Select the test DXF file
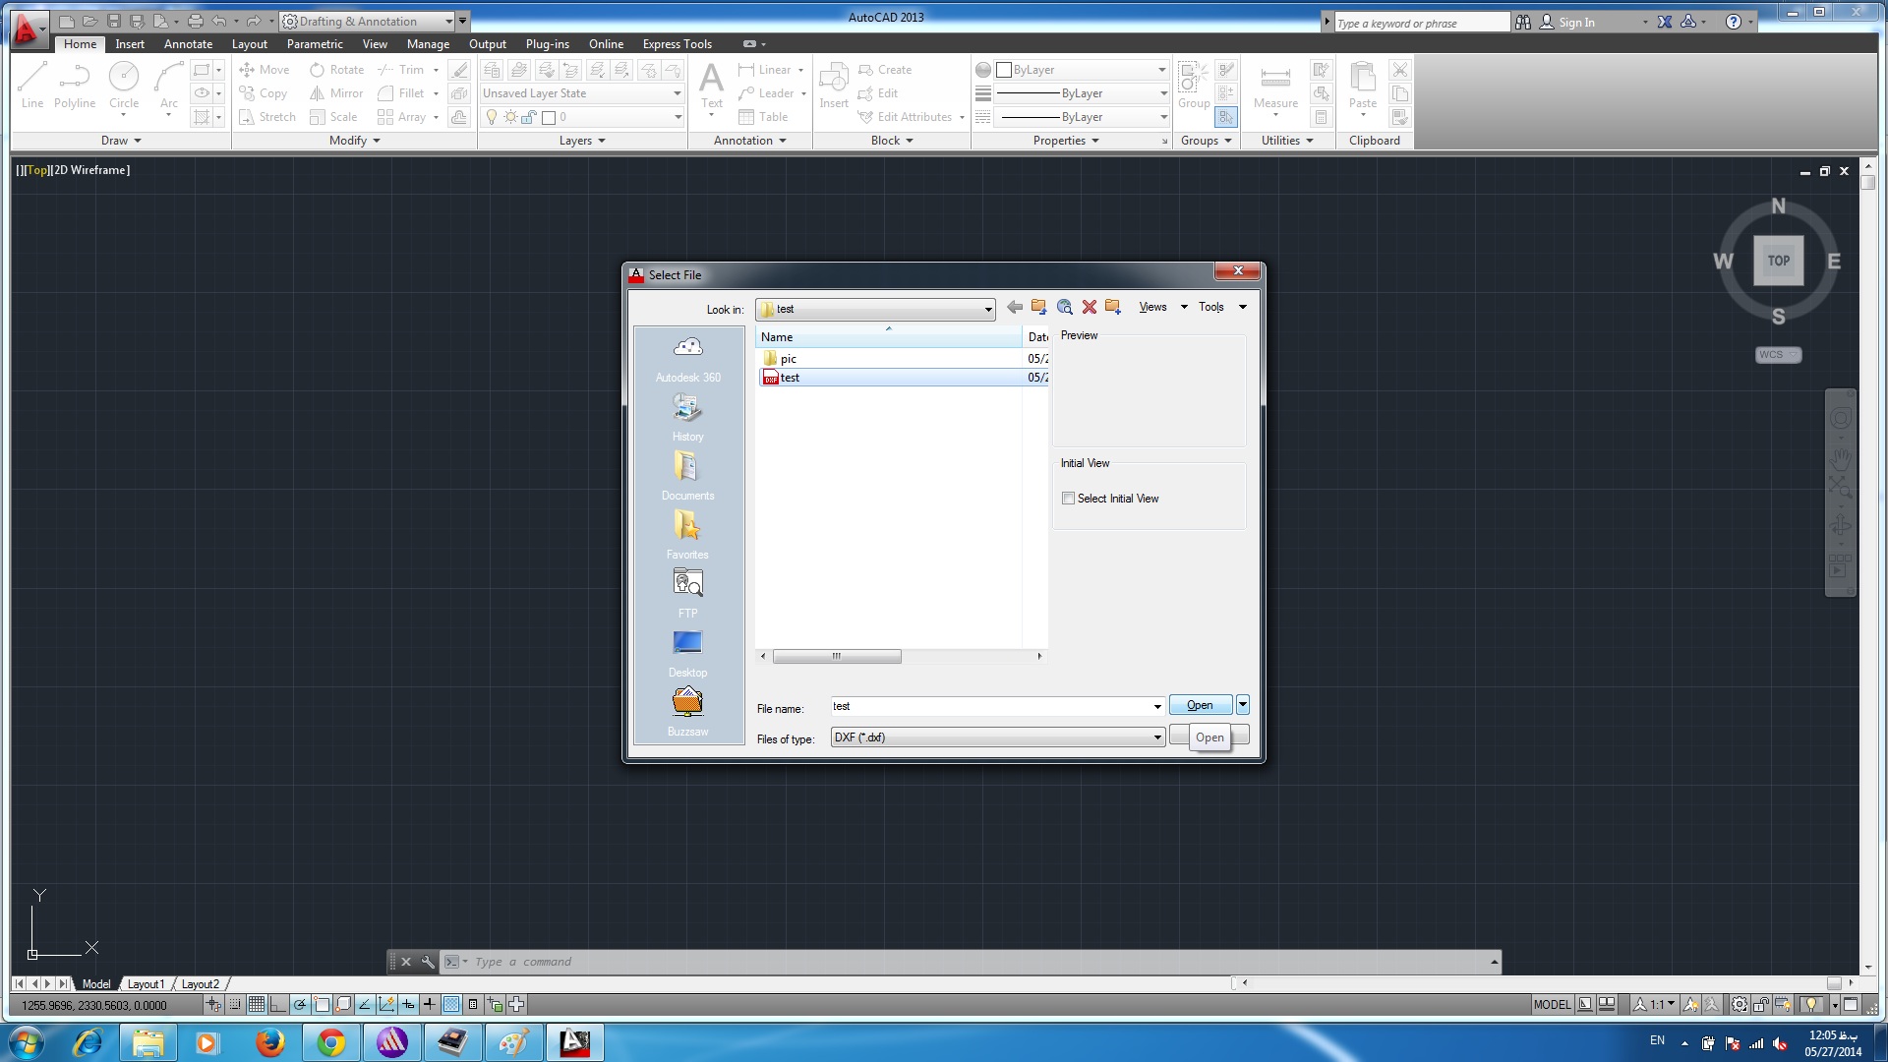Viewport: 1888px width, 1062px height. 790,378
